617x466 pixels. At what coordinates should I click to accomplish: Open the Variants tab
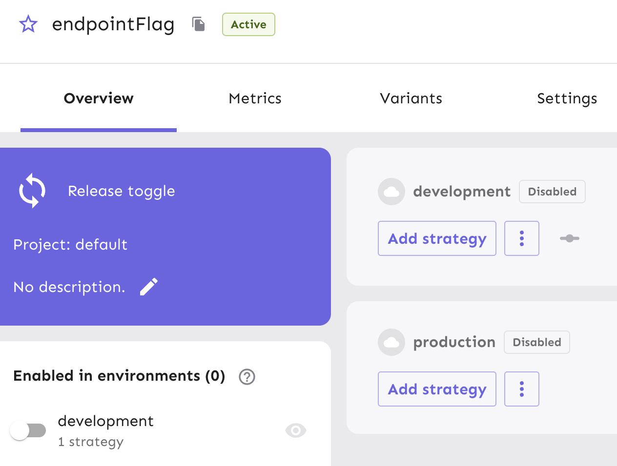click(411, 98)
